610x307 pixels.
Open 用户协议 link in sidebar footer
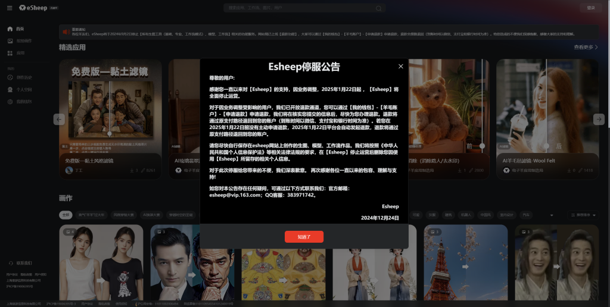click(x=11, y=274)
